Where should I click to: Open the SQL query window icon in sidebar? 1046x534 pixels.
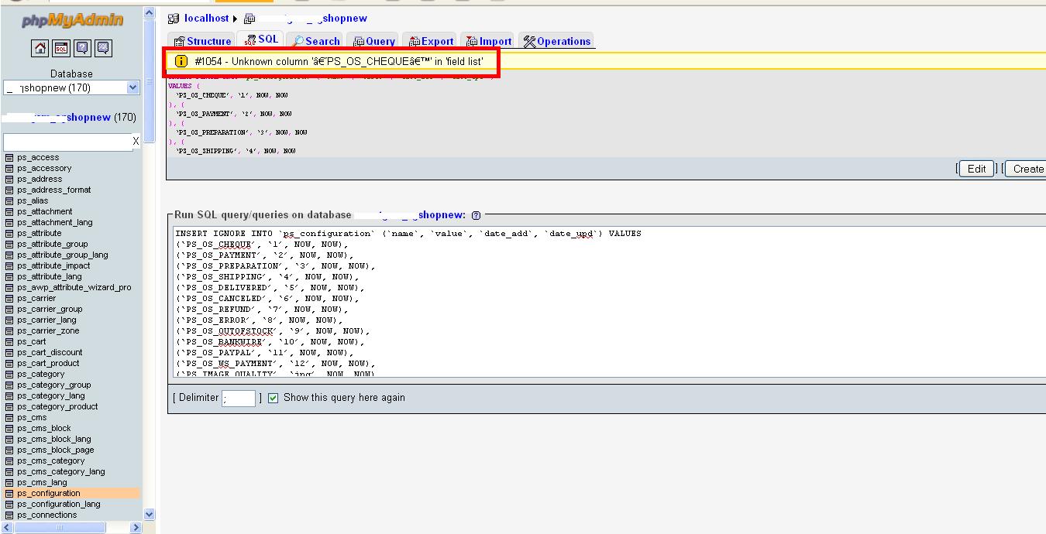coord(61,49)
